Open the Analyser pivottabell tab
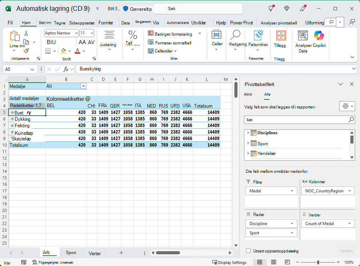 (x=279, y=23)
